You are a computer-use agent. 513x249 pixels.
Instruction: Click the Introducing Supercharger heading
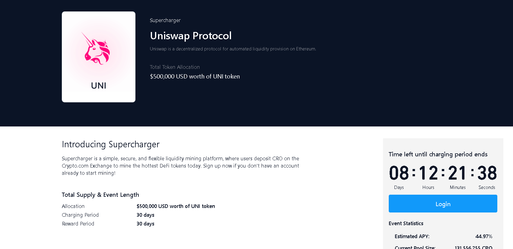tap(111, 145)
